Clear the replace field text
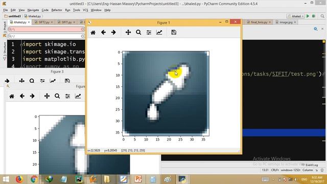 tap(83, 36)
